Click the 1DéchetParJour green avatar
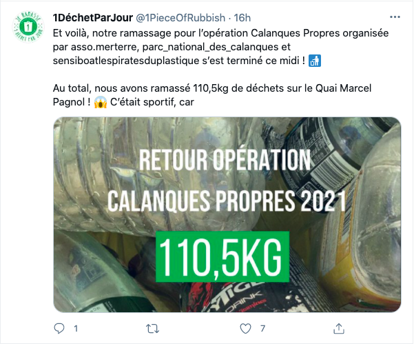The width and height of the screenshot is (414, 344). [x=28, y=27]
